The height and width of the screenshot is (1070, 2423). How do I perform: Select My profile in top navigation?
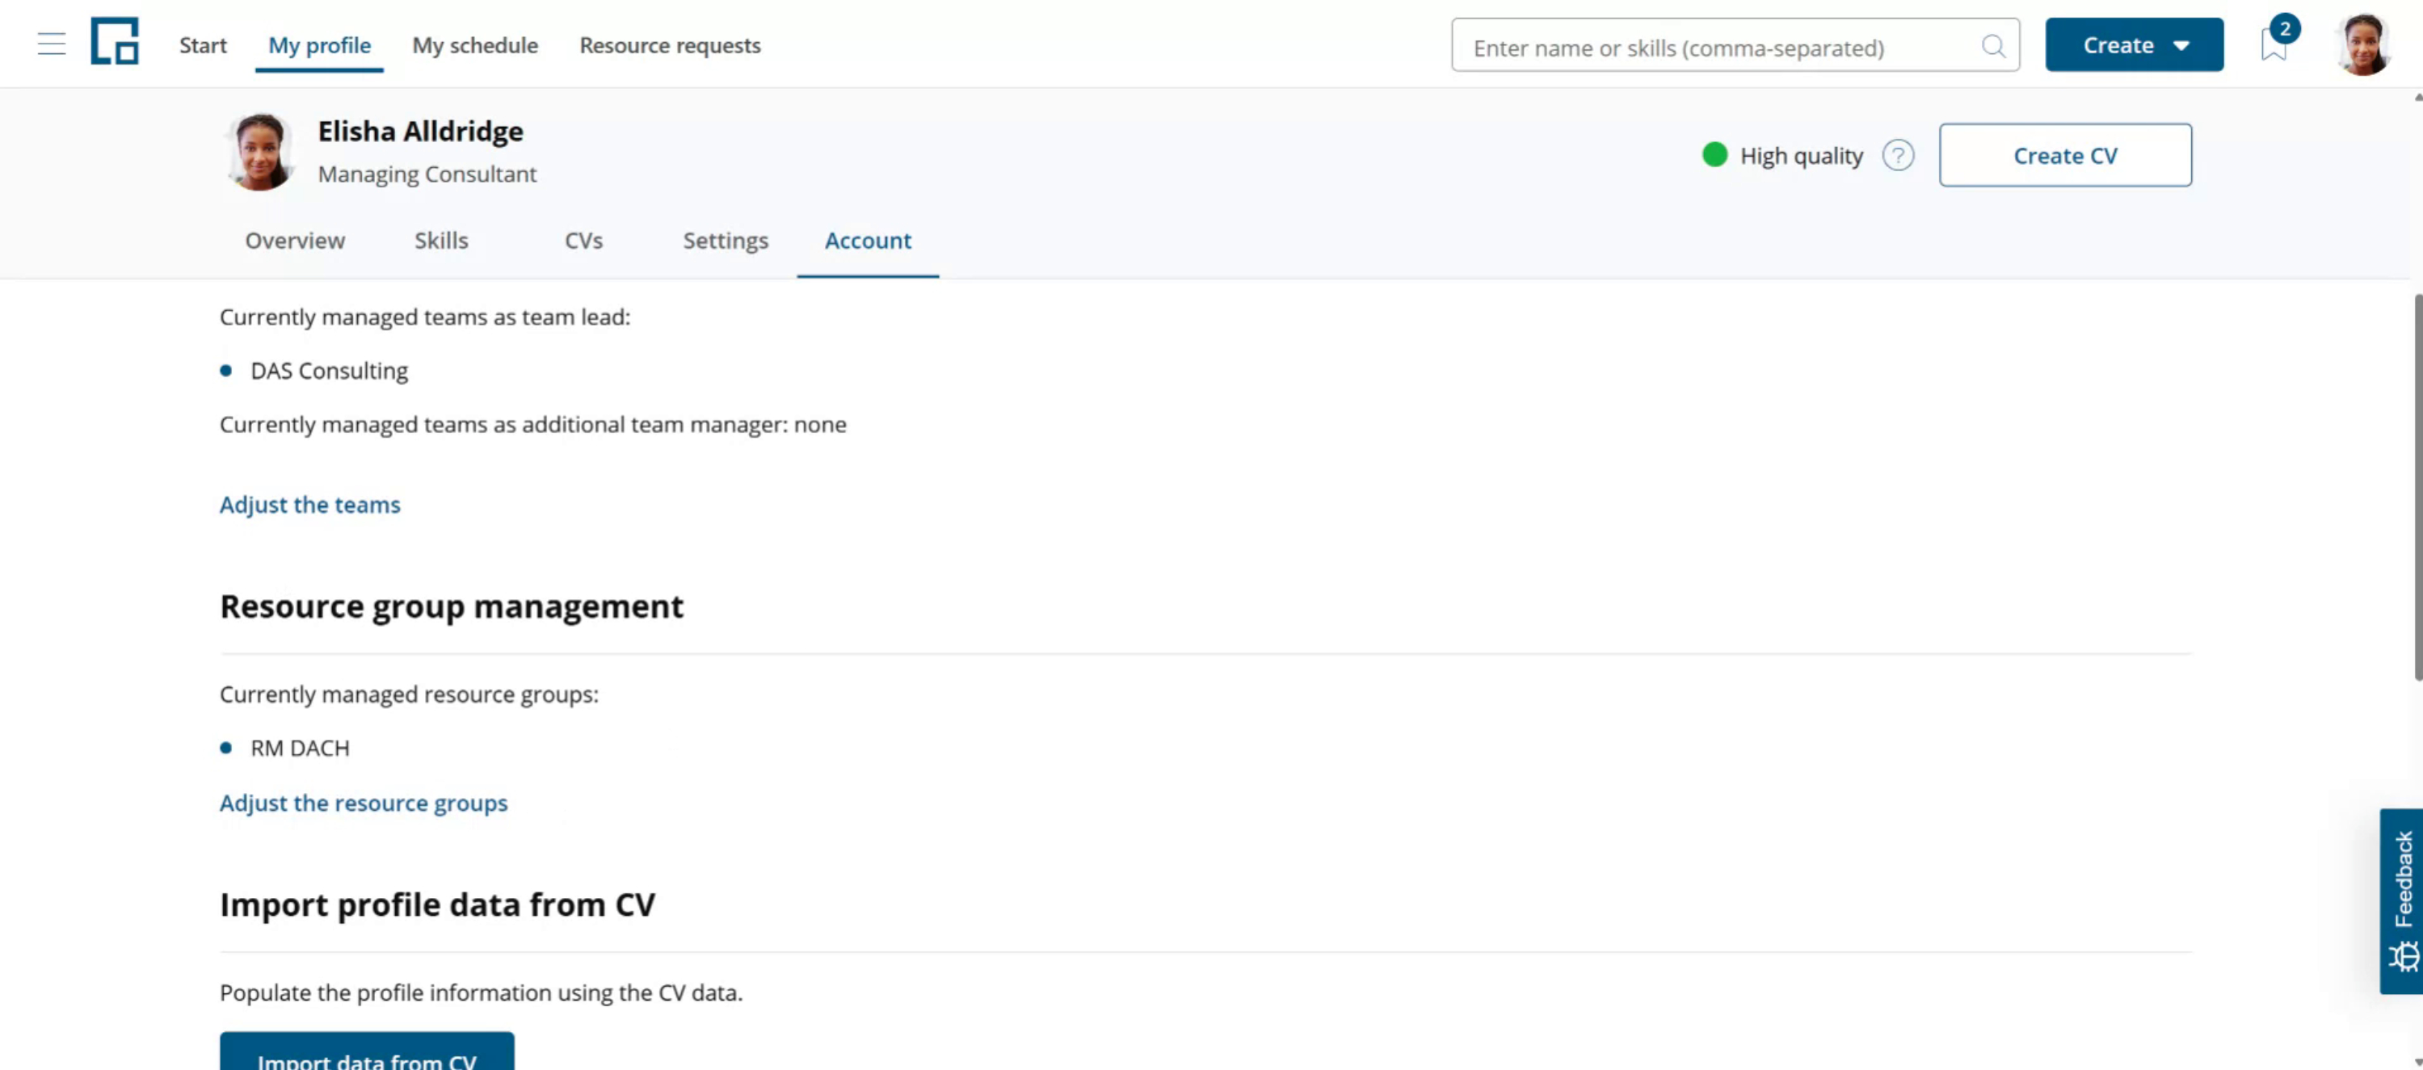pyautogui.click(x=320, y=45)
